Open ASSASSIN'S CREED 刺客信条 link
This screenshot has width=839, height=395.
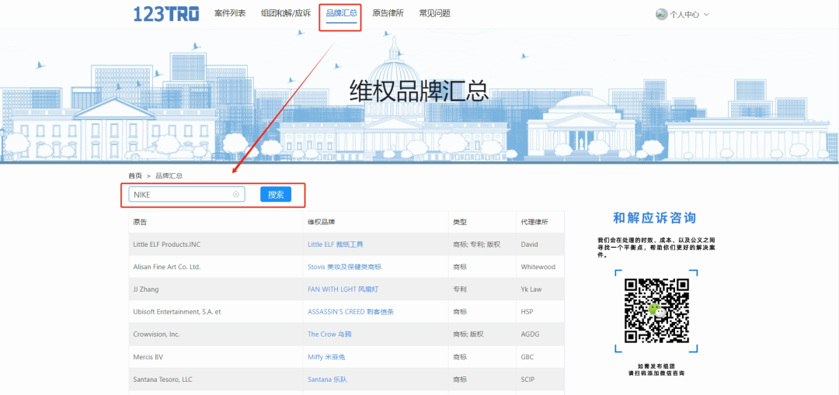pyautogui.click(x=350, y=312)
